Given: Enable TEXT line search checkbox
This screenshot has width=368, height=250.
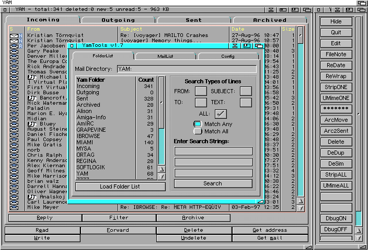Looking at the screenshot, I should (x=246, y=103).
